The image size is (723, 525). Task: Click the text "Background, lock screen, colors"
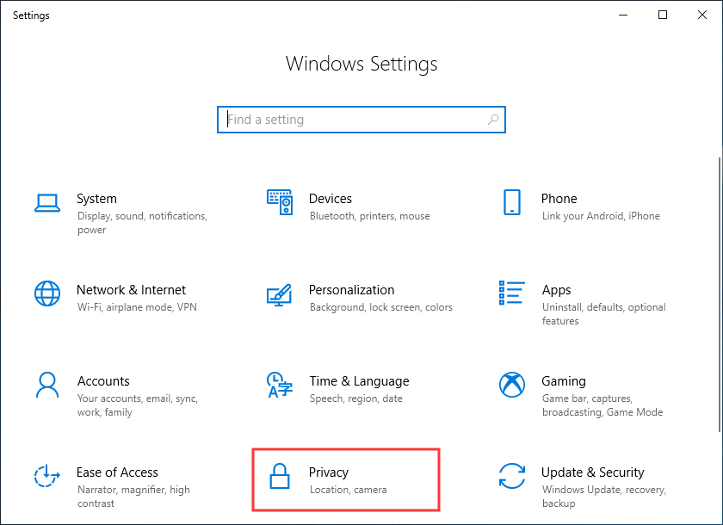pos(380,307)
